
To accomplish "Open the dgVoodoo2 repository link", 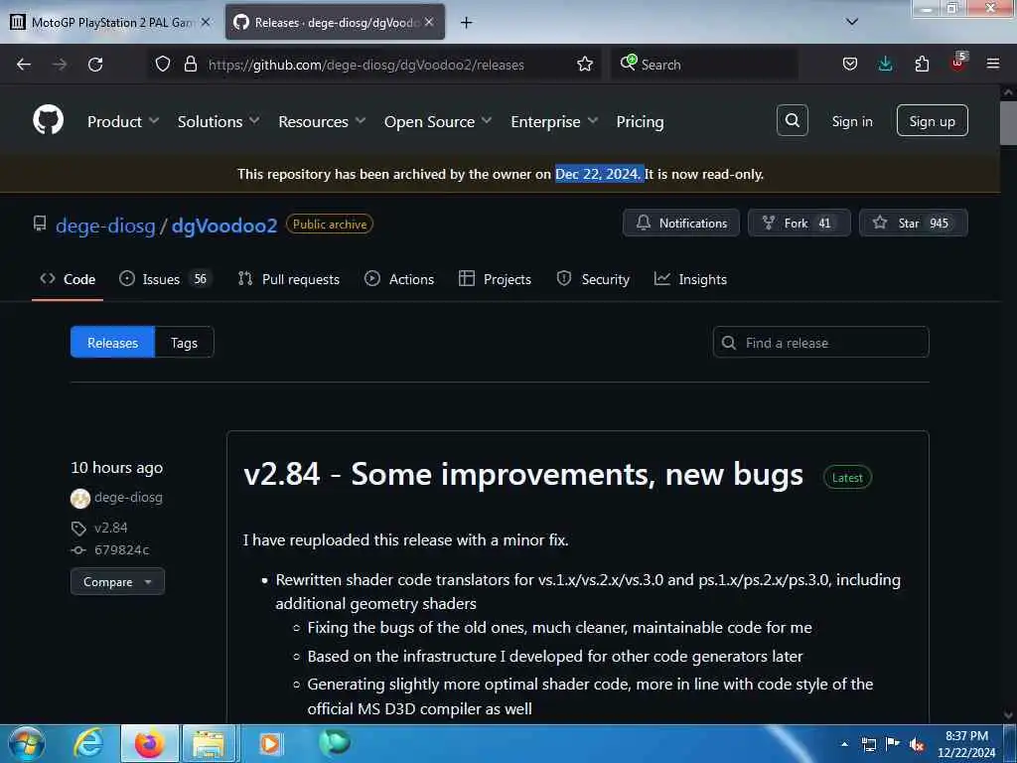I will pyautogui.click(x=223, y=226).
